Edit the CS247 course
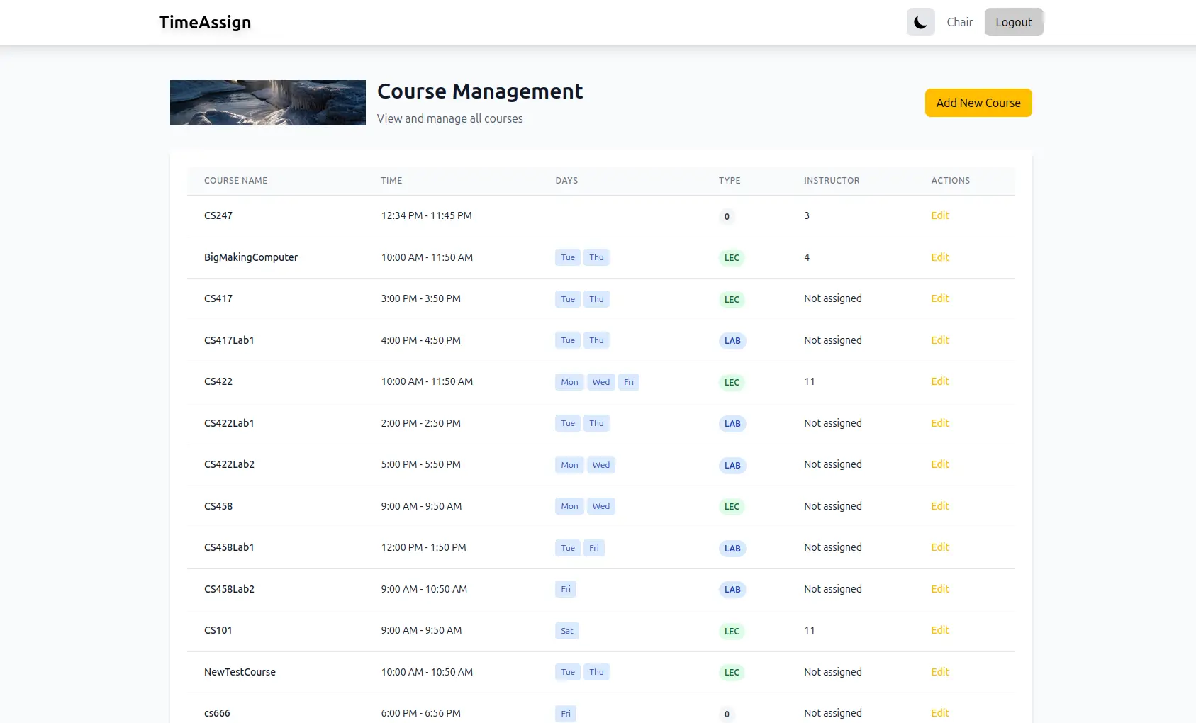1196x723 pixels. [939, 215]
